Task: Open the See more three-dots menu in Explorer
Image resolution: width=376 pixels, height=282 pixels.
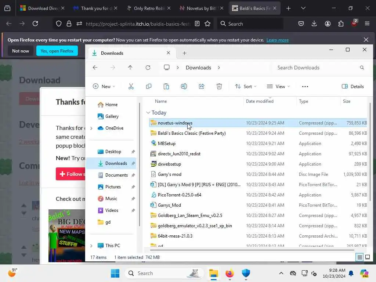Action: tap(305, 87)
